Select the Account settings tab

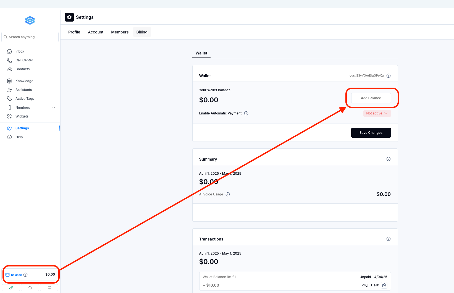point(96,32)
